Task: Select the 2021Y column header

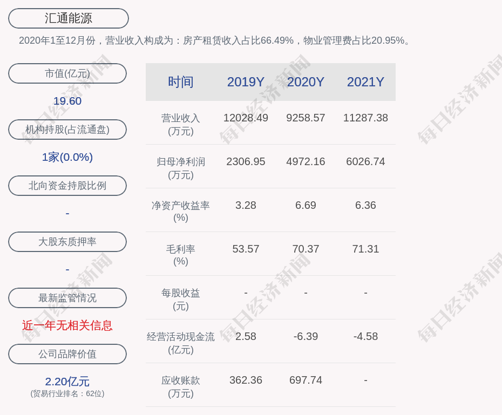Action: (365, 82)
